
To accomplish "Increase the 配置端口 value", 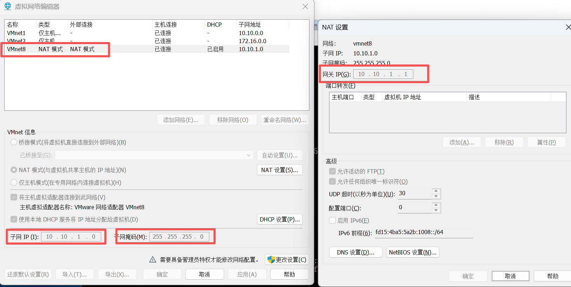I will pyautogui.click(x=436, y=205).
